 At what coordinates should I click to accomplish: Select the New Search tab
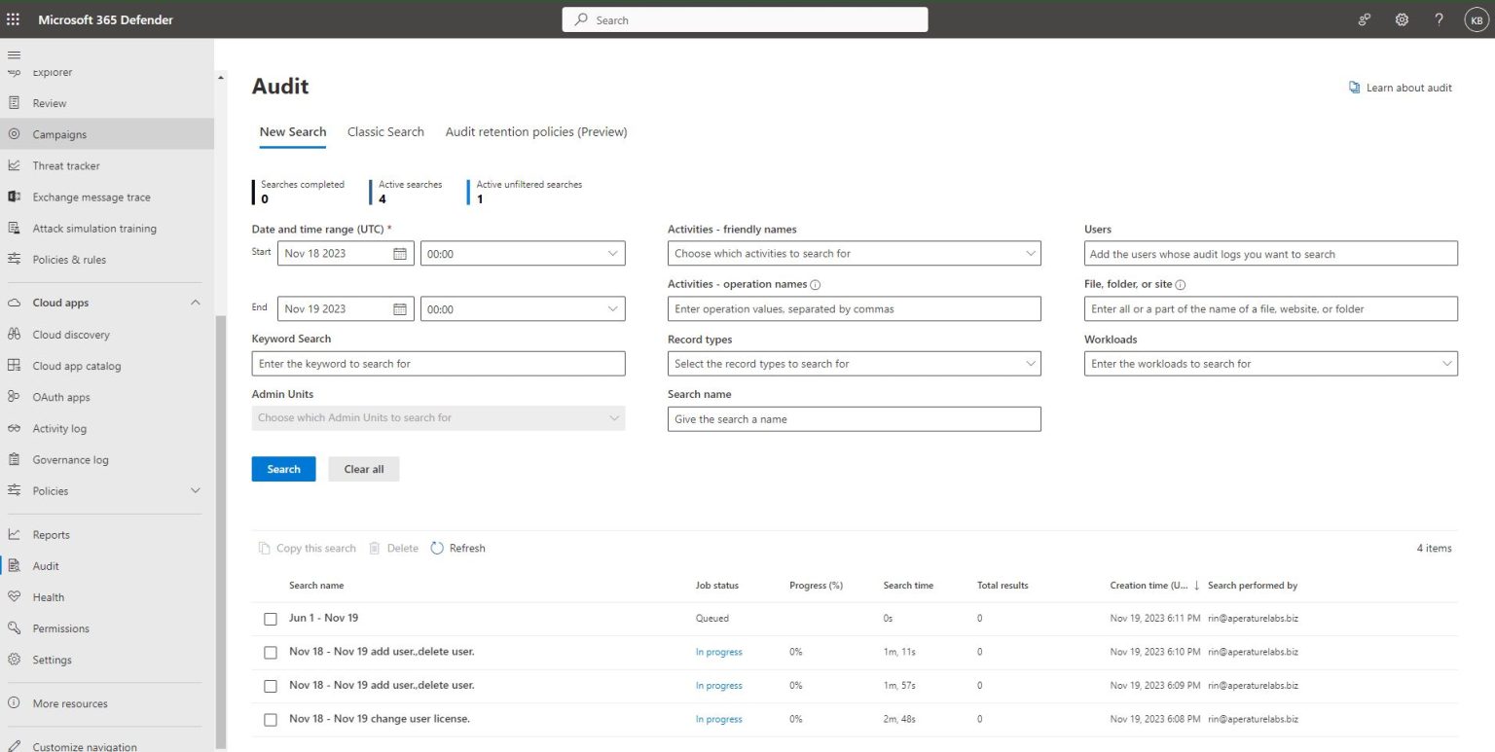293,132
